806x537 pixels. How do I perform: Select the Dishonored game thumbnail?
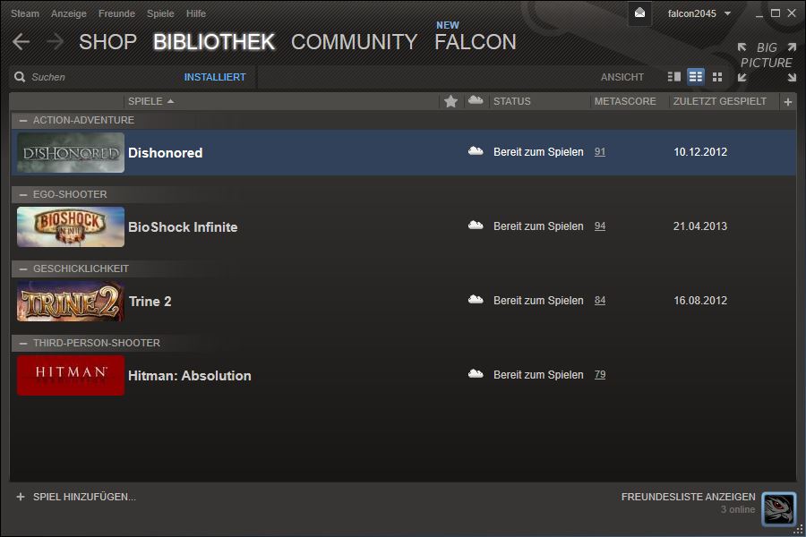click(x=71, y=153)
